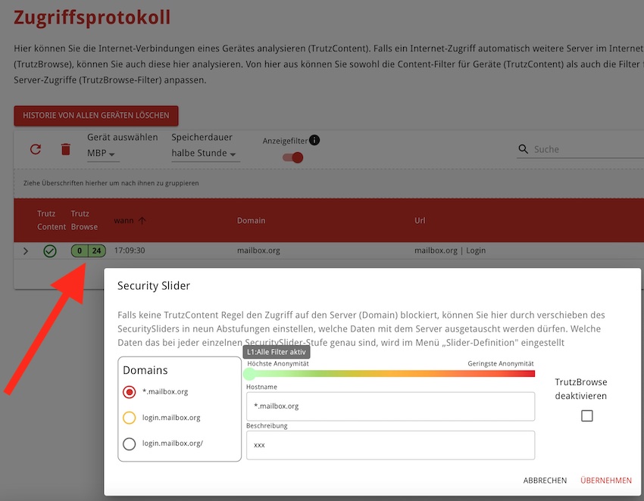Image resolution: width=644 pixels, height=501 pixels.
Task: Click the search magnifier icon
Action: coord(523,150)
